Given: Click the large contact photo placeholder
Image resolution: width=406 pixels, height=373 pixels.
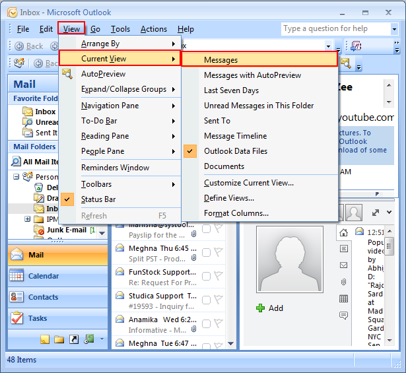Looking at the screenshot, I should [x=290, y=259].
